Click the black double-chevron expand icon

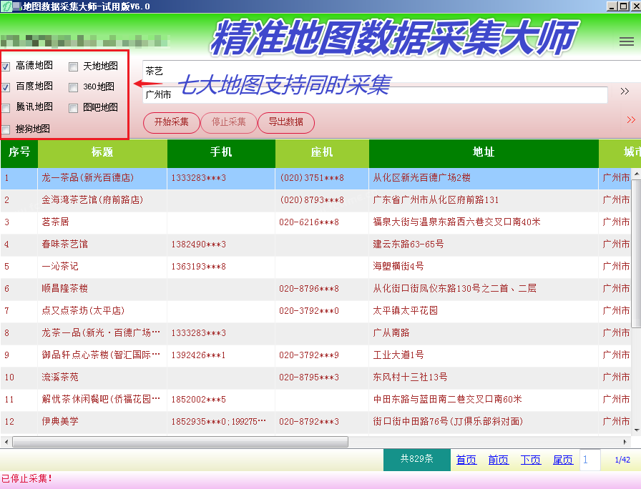(625, 91)
